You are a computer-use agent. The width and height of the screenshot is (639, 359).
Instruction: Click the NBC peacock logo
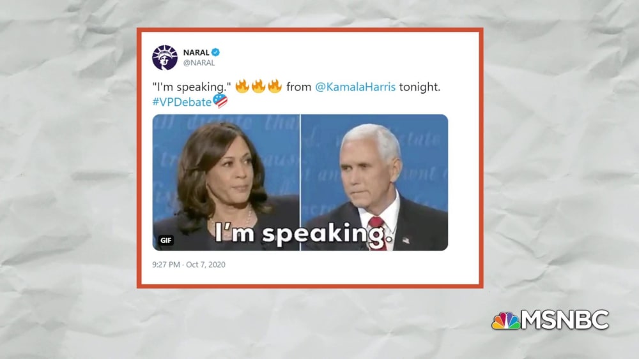pos(505,320)
